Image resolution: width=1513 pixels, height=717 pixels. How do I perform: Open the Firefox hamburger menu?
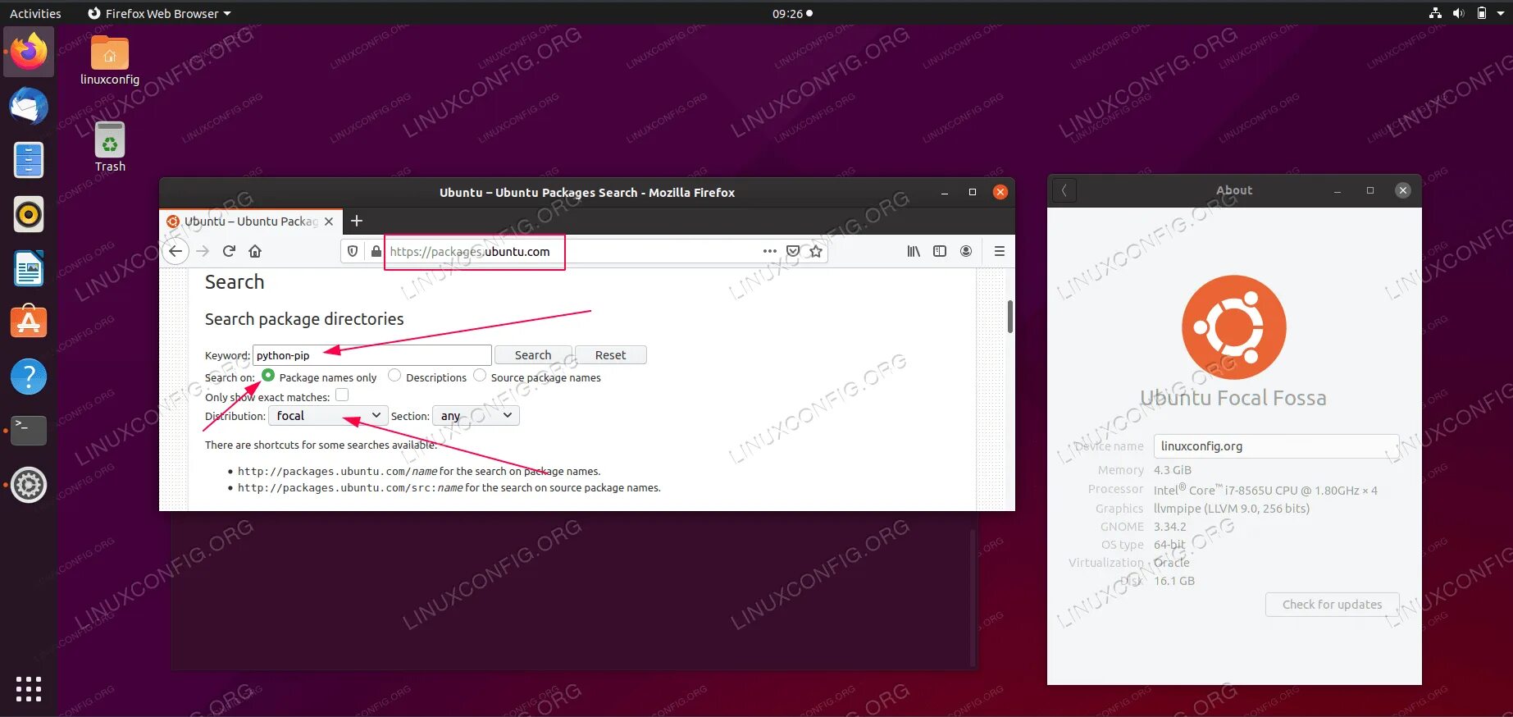pos(1000,251)
